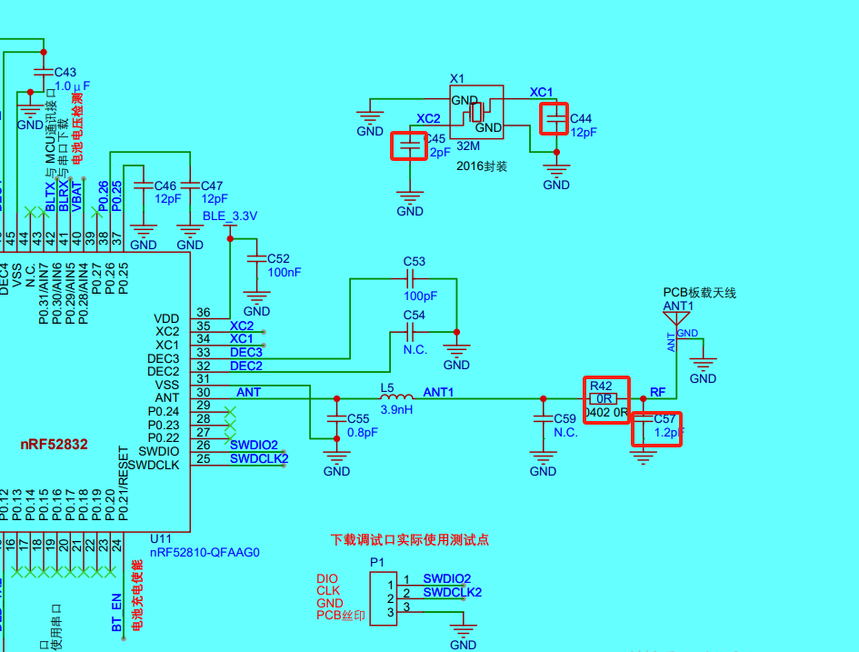Select the N.C. value of C59
The width and height of the screenshot is (859, 652).
click(566, 432)
